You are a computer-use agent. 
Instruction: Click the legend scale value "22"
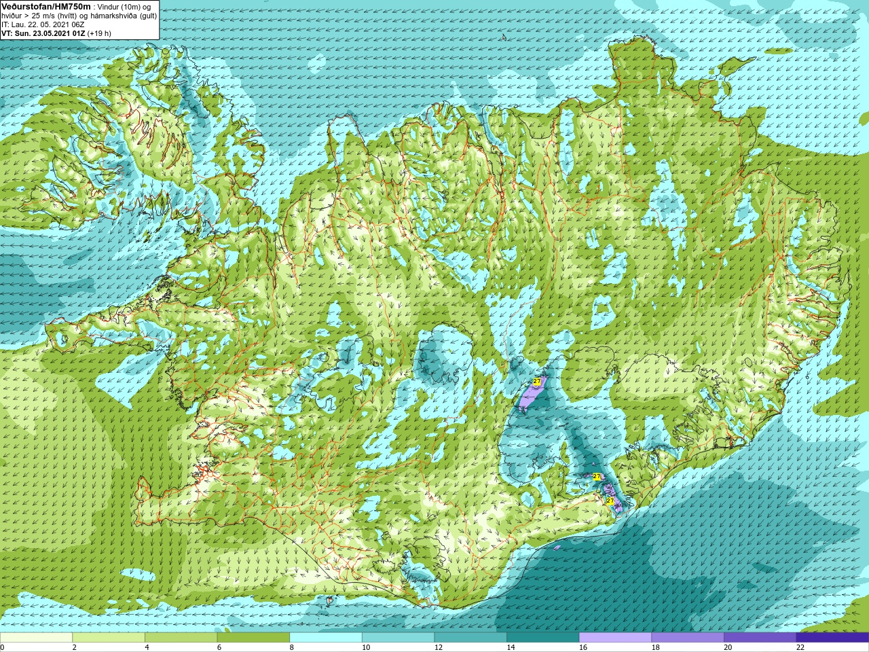(800, 647)
